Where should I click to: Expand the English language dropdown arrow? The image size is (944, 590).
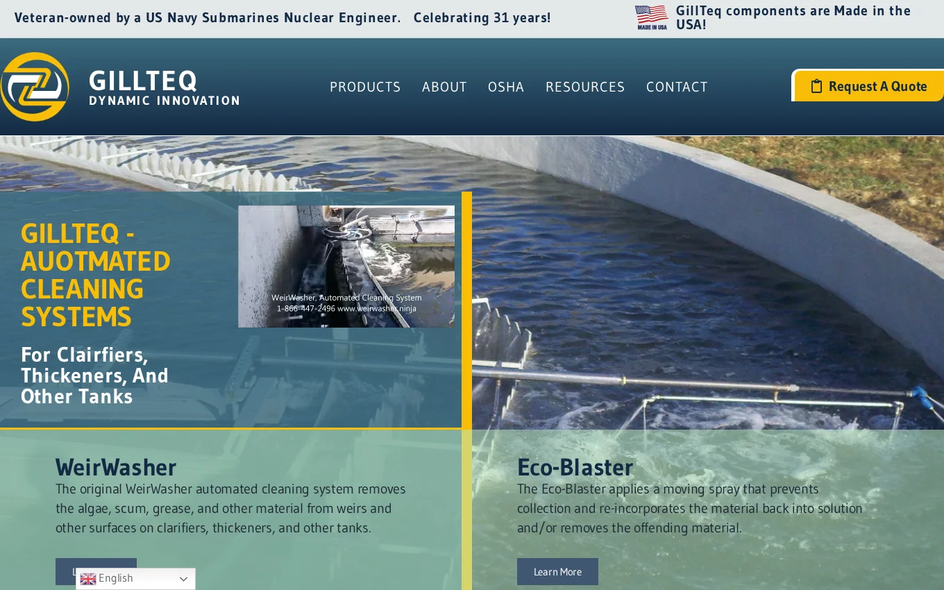183,579
